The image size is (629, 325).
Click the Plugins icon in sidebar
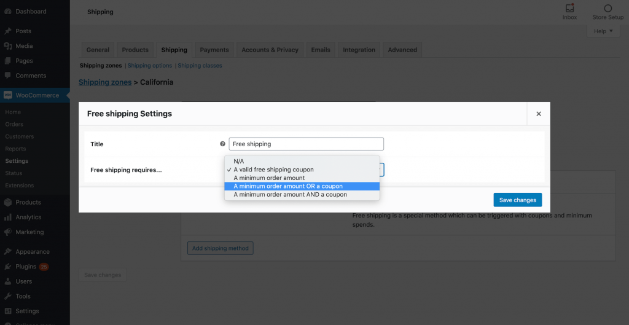point(7,267)
